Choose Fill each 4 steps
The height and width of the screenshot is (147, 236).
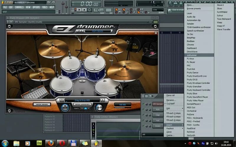174,116
